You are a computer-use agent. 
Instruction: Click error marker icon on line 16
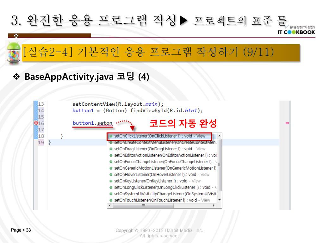[x=36, y=123]
